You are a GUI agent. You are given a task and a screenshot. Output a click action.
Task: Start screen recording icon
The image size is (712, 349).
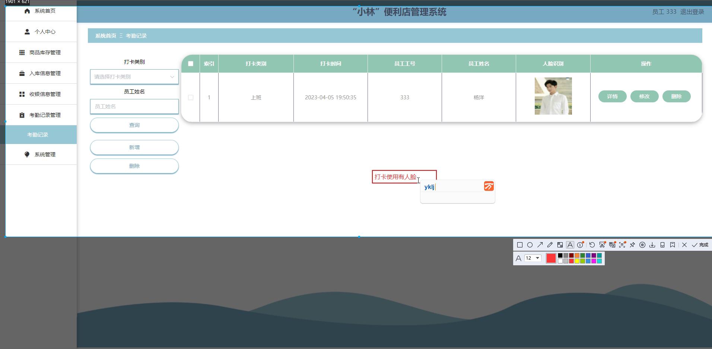pos(642,245)
